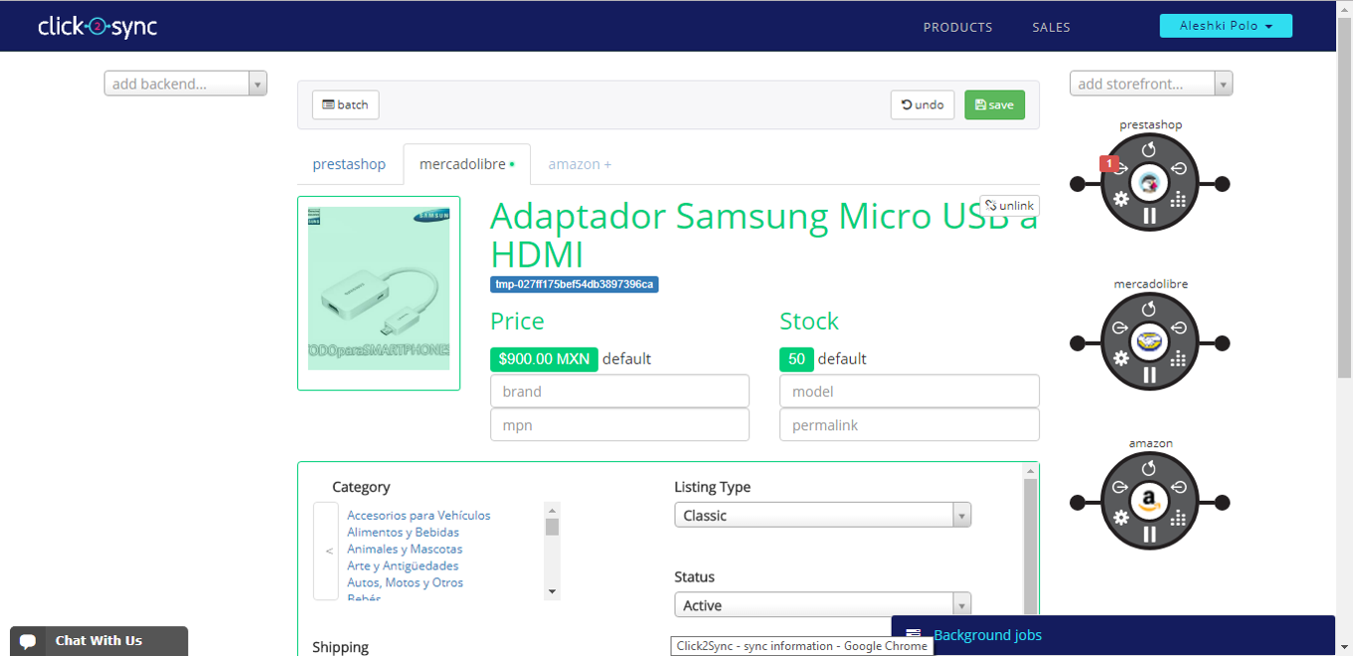Select category Autos, Motos y Otros

pyautogui.click(x=405, y=582)
